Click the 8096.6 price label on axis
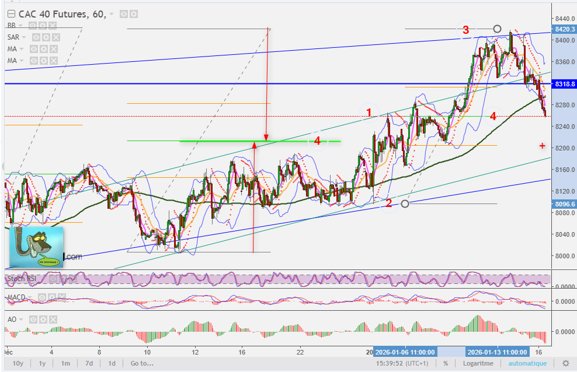The height and width of the screenshot is (372, 577). [x=565, y=204]
